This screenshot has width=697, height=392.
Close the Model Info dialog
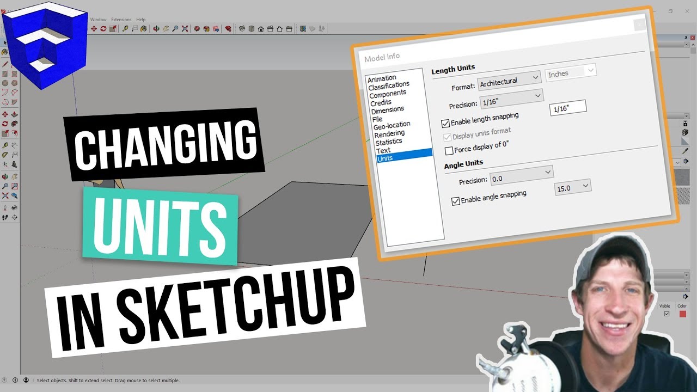tap(640, 24)
